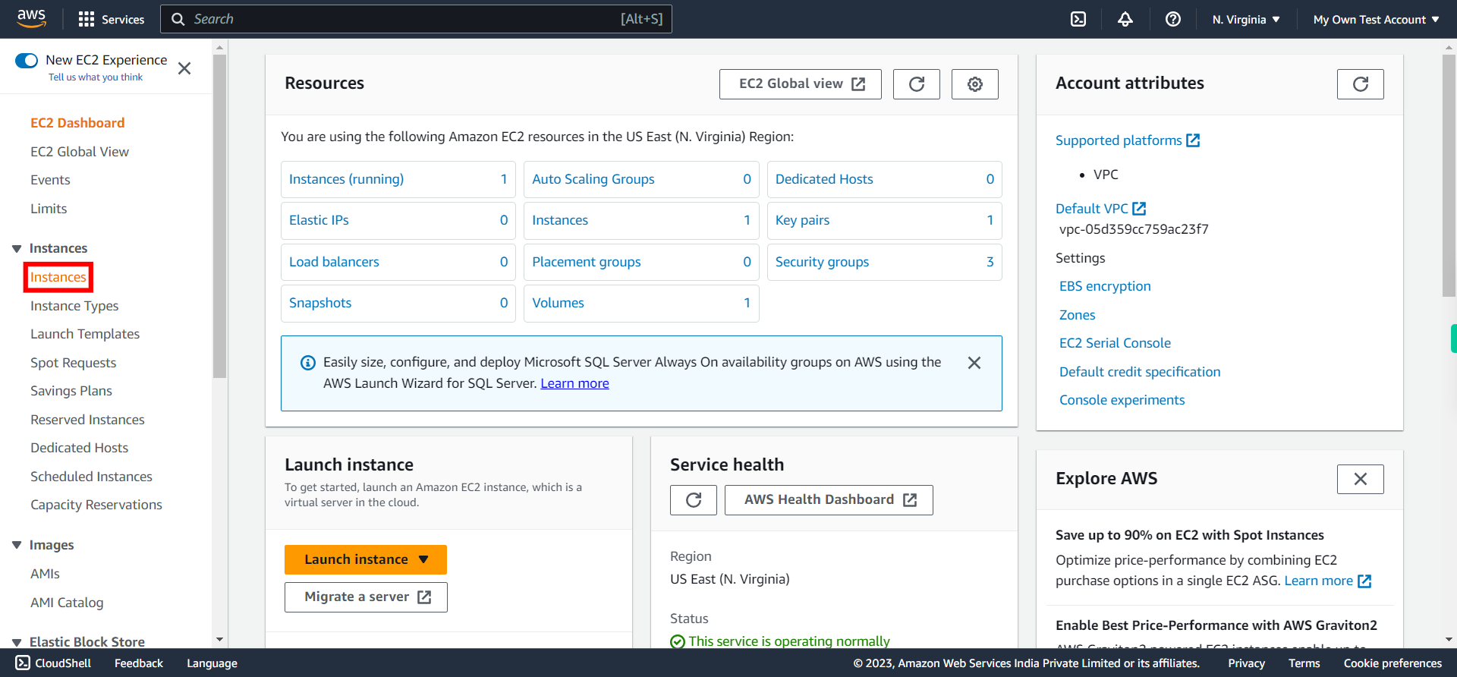
Task: Click Migrate a server button
Action: click(x=366, y=597)
